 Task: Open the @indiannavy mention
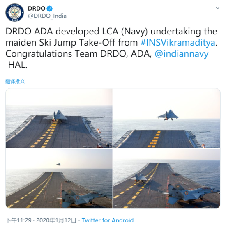(182, 54)
